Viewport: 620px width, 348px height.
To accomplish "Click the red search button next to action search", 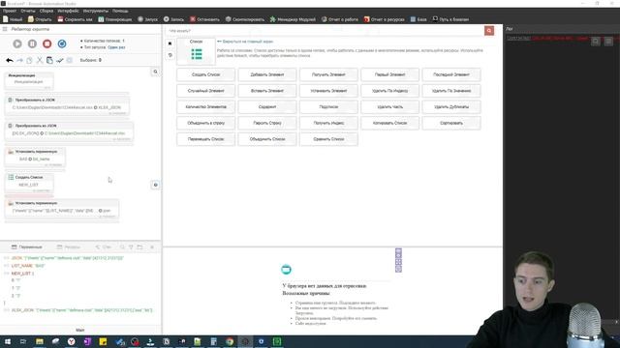I will pyautogui.click(x=489, y=31).
